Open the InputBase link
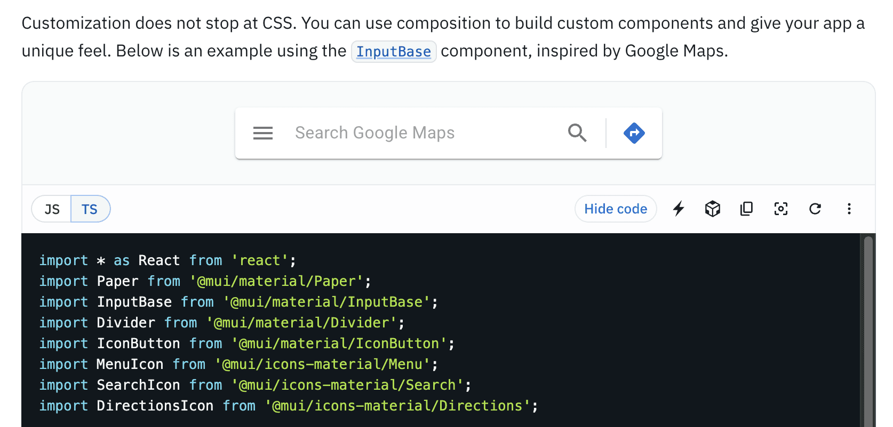 394,52
